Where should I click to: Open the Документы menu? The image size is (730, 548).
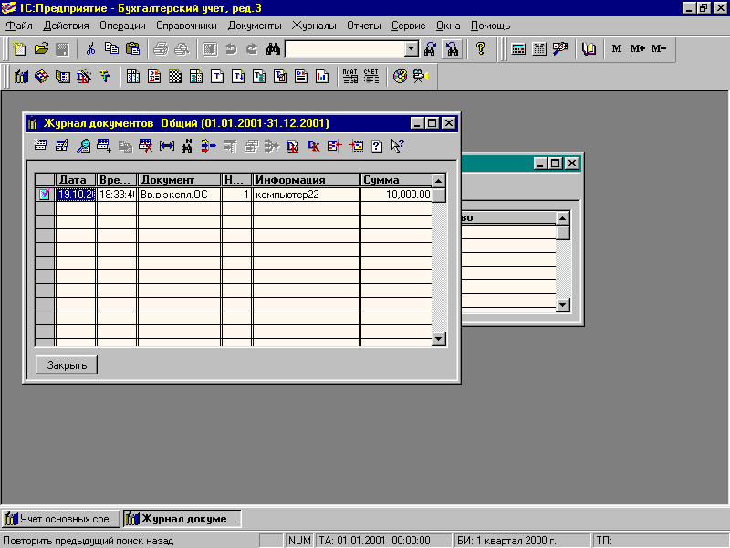[255, 26]
